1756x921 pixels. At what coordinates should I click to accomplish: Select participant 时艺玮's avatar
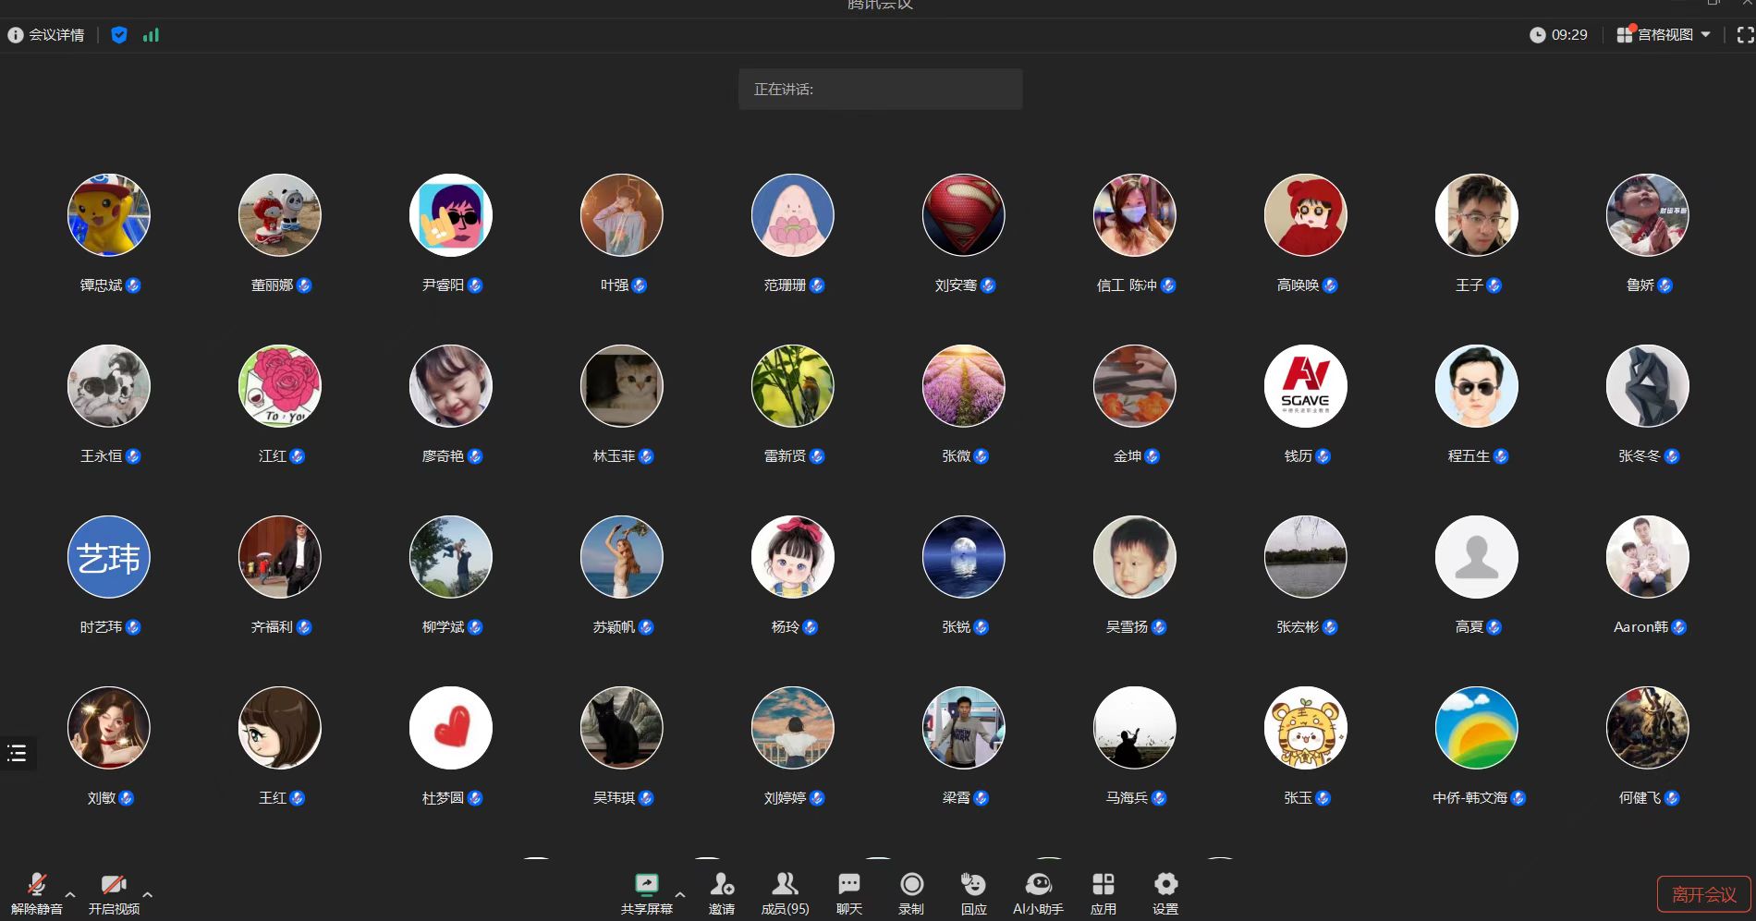[x=109, y=557]
